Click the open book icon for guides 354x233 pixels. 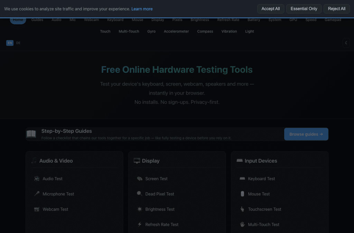coord(31,134)
